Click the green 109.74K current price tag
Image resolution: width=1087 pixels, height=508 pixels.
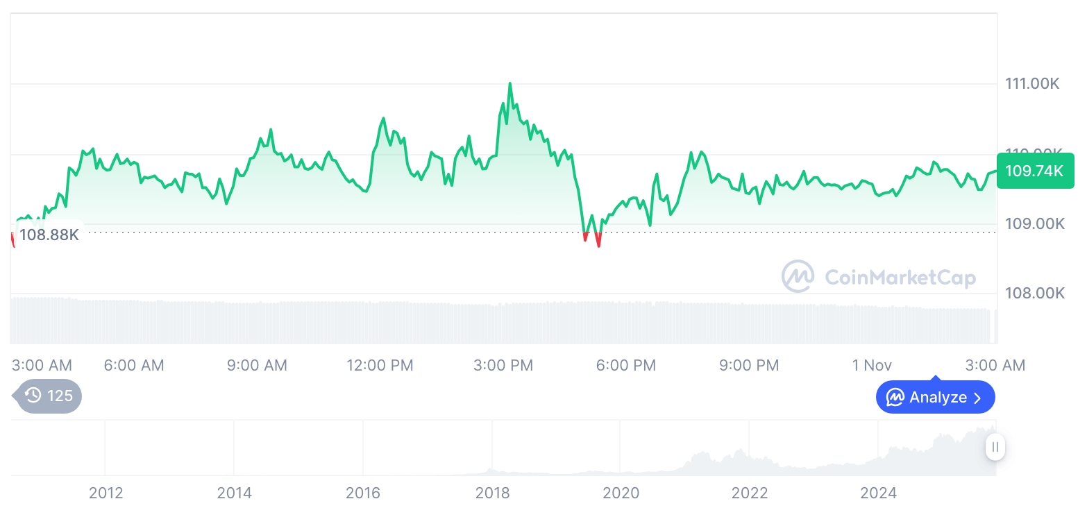click(1035, 171)
